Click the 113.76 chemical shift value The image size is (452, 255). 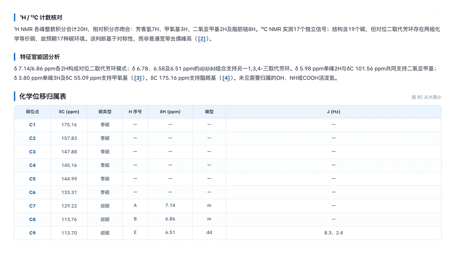coord(69,219)
